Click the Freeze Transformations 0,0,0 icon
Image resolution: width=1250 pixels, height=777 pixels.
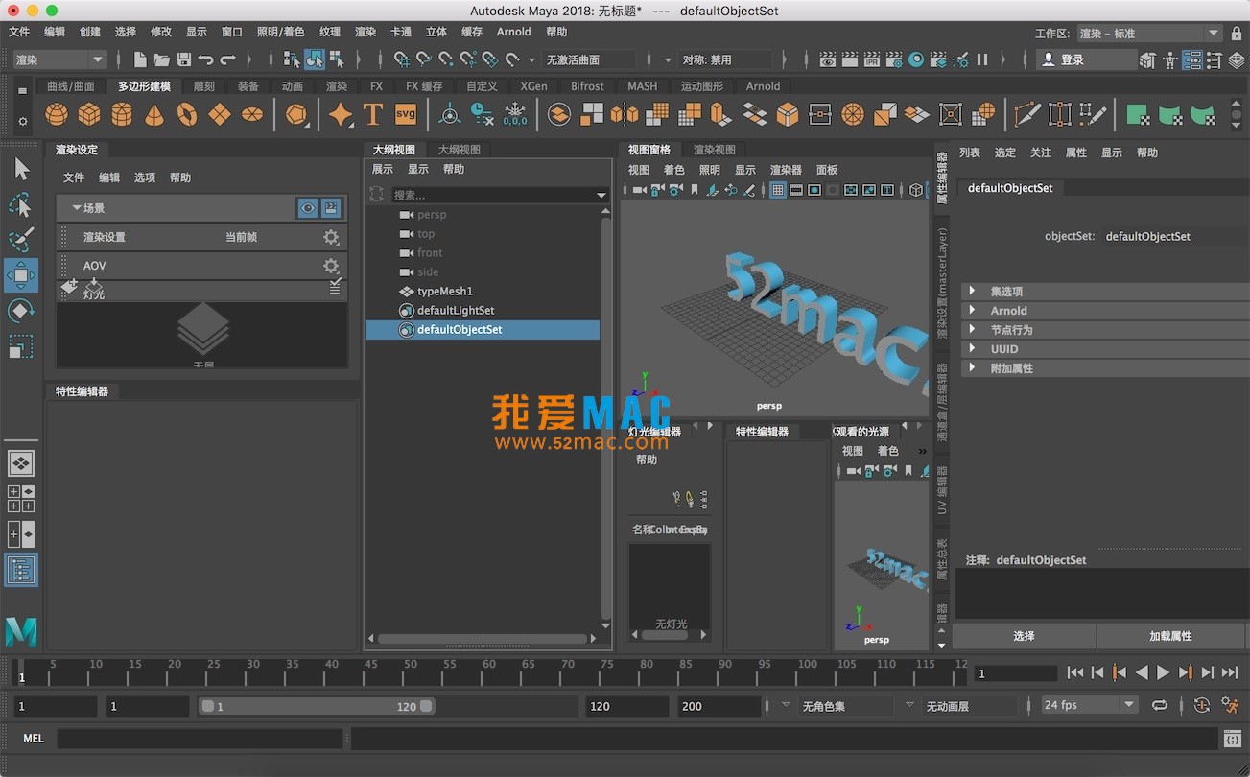point(515,115)
